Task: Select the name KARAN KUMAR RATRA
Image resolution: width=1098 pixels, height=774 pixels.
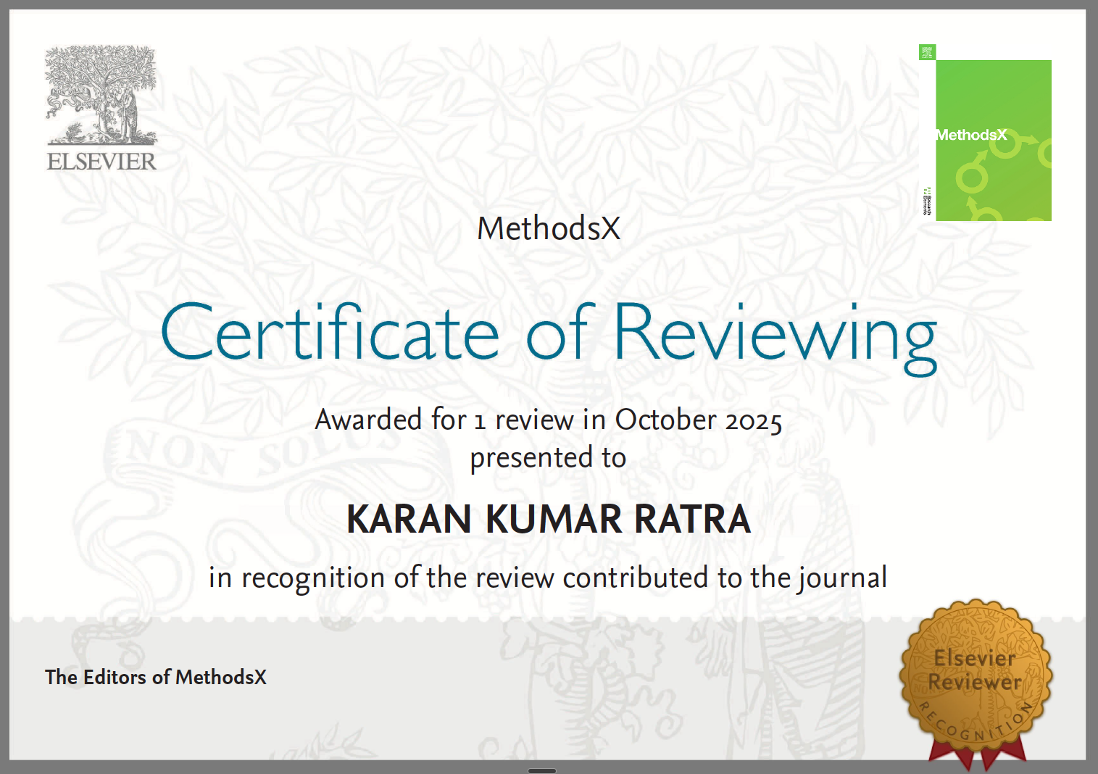Action: [x=549, y=519]
